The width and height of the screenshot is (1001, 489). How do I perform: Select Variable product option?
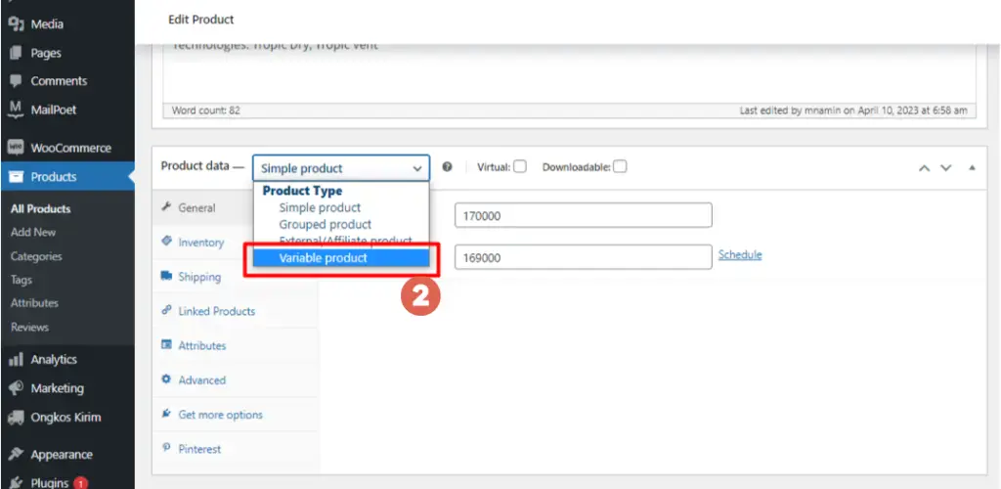pyautogui.click(x=341, y=258)
